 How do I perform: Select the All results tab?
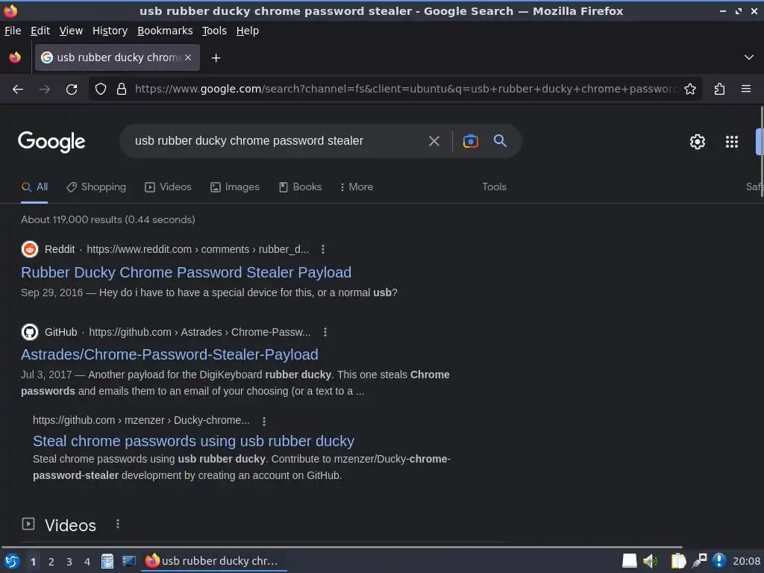click(34, 187)
